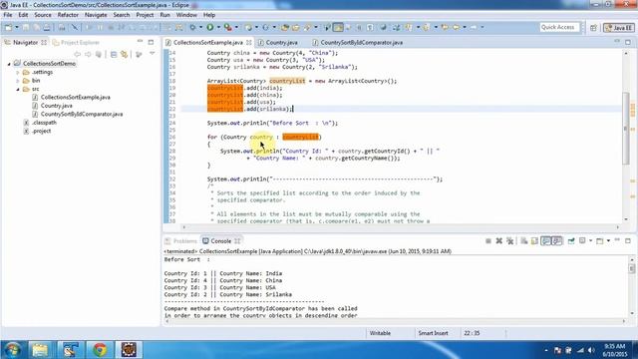The width and height of the screenshot is (638, 359).
Task: Click the Open Perspective icon
Action: pos(593,28)
